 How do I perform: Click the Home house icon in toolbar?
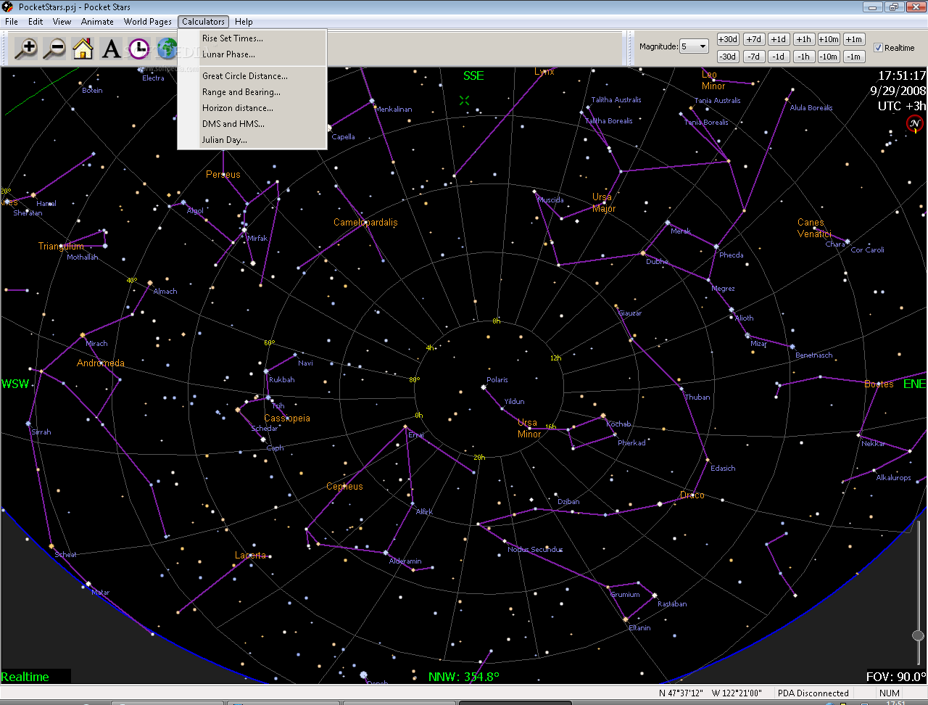click(x=83, y=49)
